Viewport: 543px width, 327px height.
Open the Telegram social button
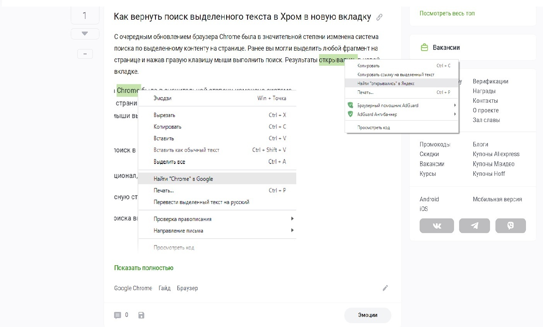coord(475,226)
